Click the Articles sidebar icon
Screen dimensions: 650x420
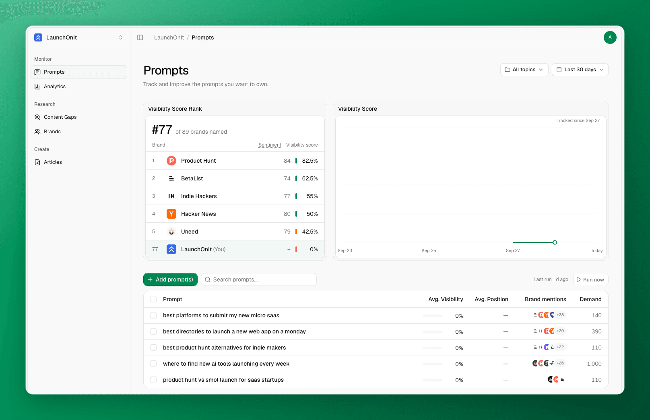click(x=37, y=162)
